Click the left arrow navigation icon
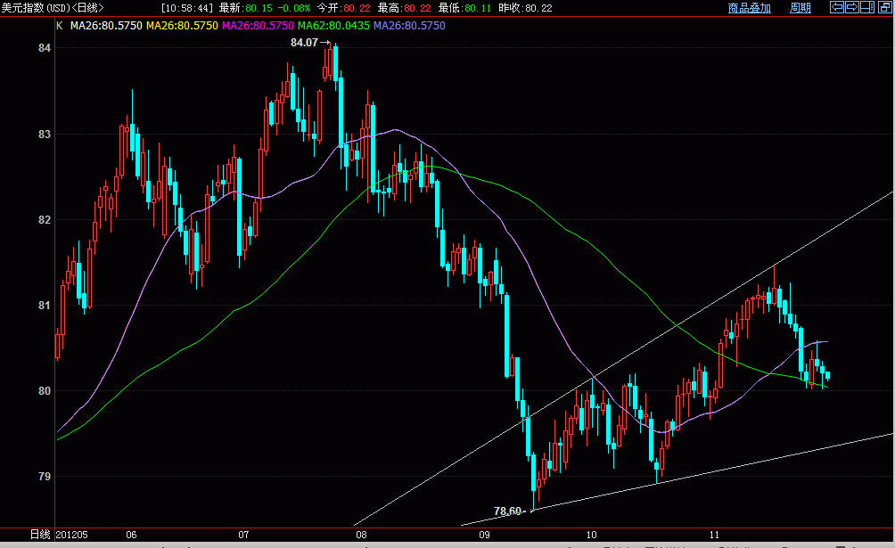Screen dimensions: 895x548 pyautogui.click(x=837, y=7)
